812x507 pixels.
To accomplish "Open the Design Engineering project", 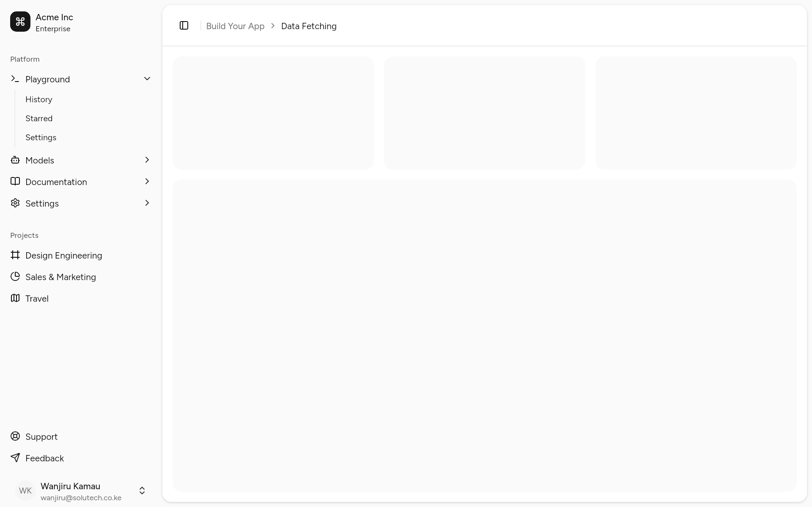I will tap(64, 256).
